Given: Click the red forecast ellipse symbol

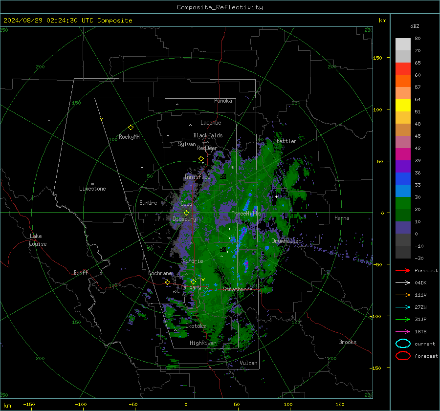Looking at the screenshot, I should tap(403, 356).
